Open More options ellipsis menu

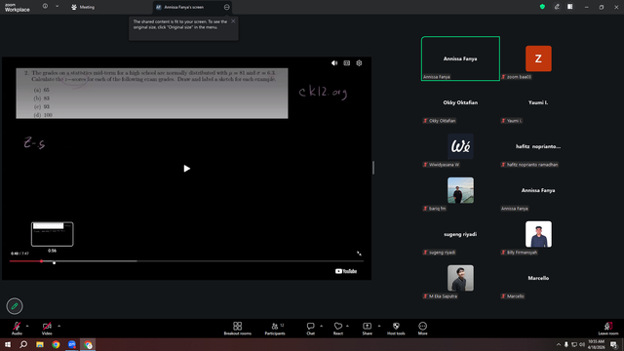coord(422,329)
